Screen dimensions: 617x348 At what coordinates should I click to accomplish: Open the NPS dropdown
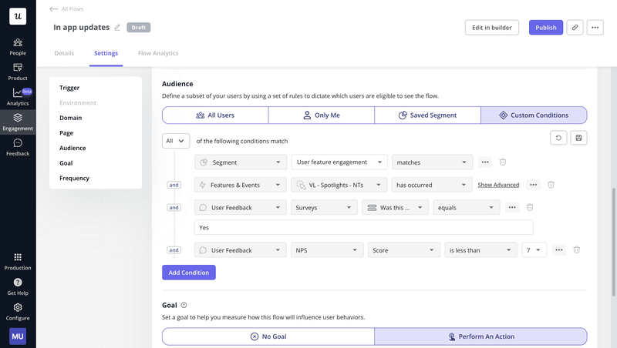[x=327, y=250]
